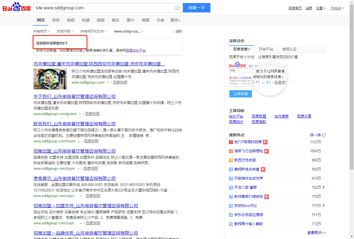Image resolution: width=354 pixels, height=239 pixels.
Task: Open the 时间不限 time filter dropdown
Action: pyautogui.click(x=65, y=31)
